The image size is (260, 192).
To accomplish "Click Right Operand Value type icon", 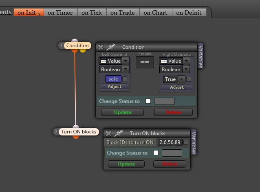I will pyautogui.click(x=164, y=61).
